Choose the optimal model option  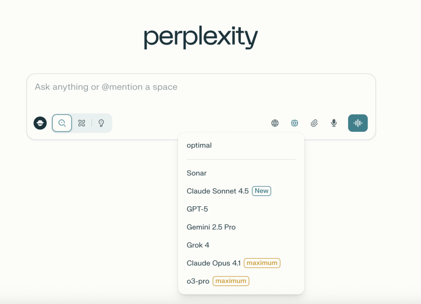199,145
